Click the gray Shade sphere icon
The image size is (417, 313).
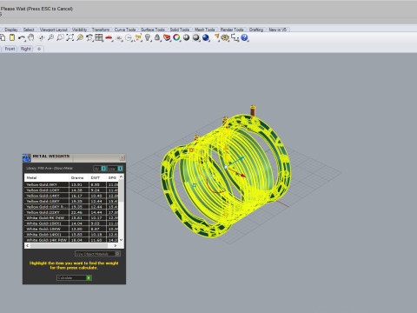[186, 37]
